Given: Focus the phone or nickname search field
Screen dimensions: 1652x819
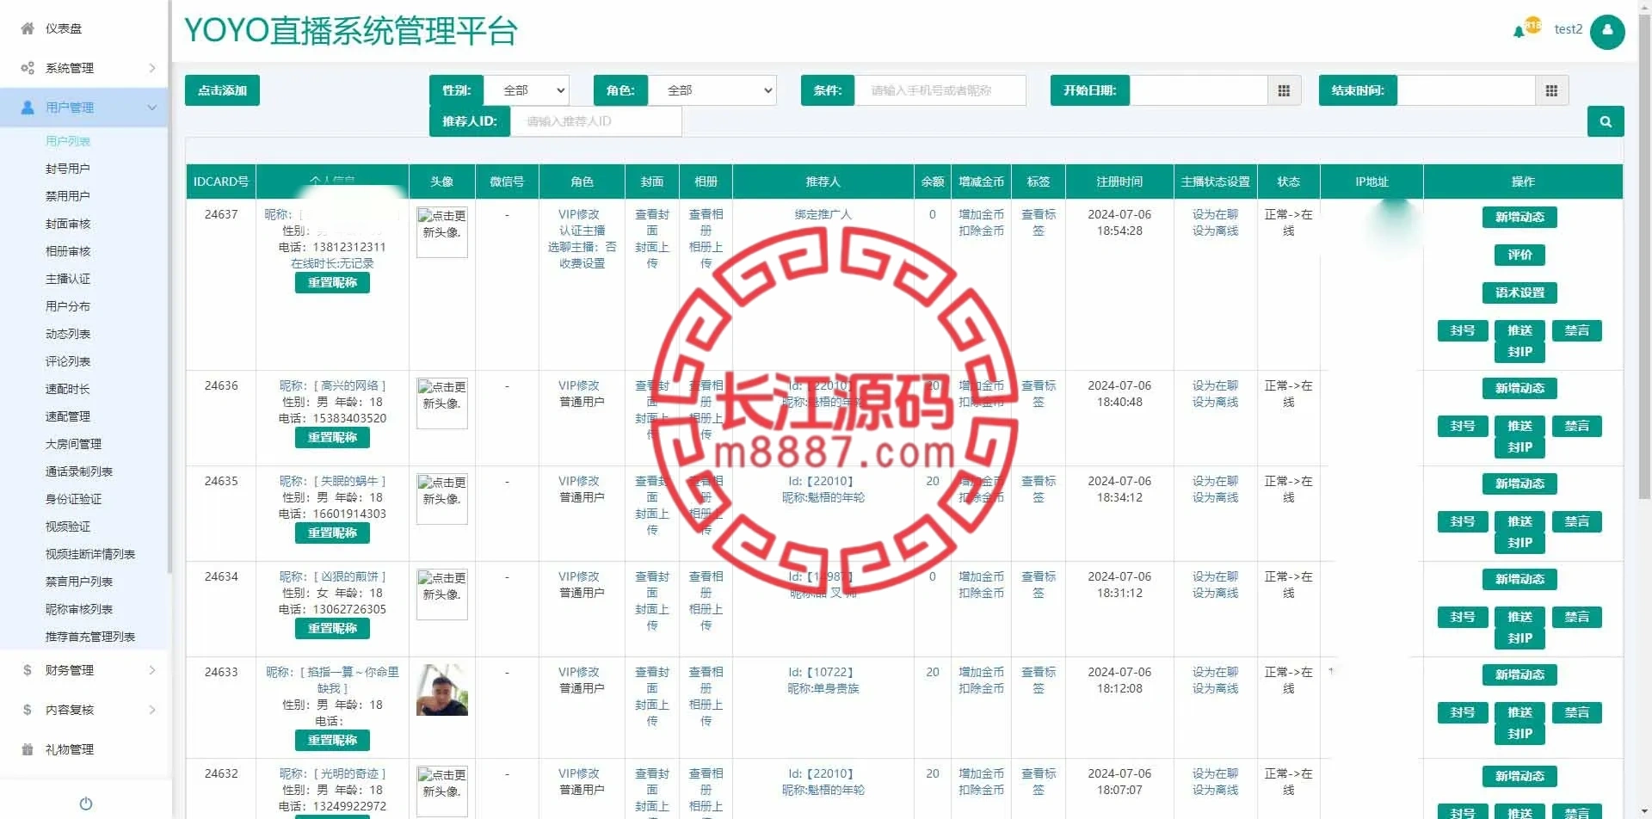Looking at the screenshot, I should (940, 90).
